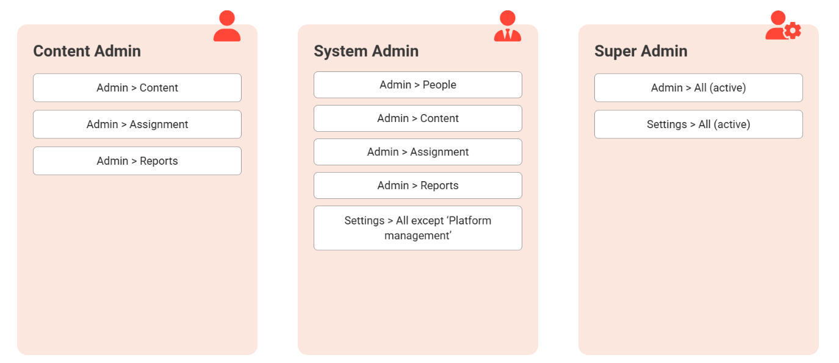Click empty area of Content Admin card

coord(137,268)
